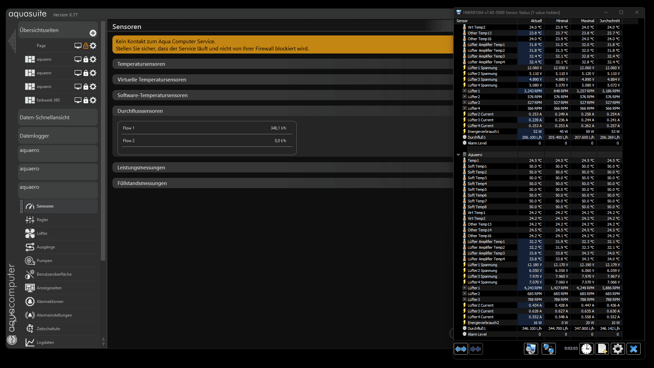The height and width of the screenshot is (368, 654).
Task: Click the Durchschnitt column header
Action: point(609,21)
